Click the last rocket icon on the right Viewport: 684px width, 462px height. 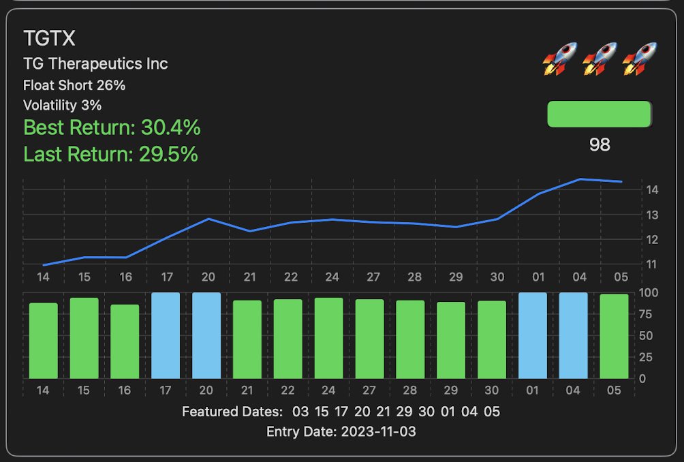pyautogui.click(x=640, y=59)
